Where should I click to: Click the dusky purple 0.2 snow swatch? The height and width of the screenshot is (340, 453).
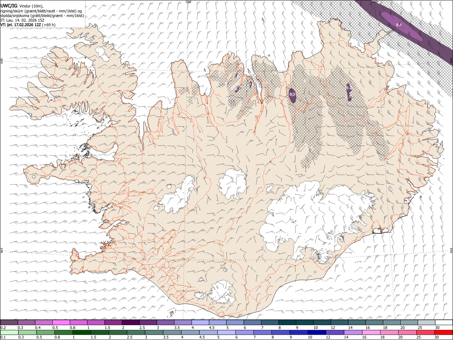pos(9,322)
